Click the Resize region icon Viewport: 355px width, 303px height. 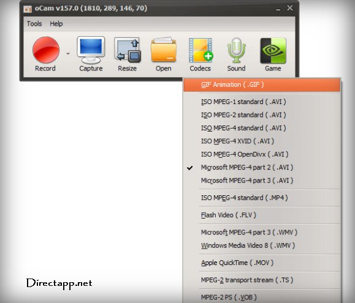tap(128, 50)
